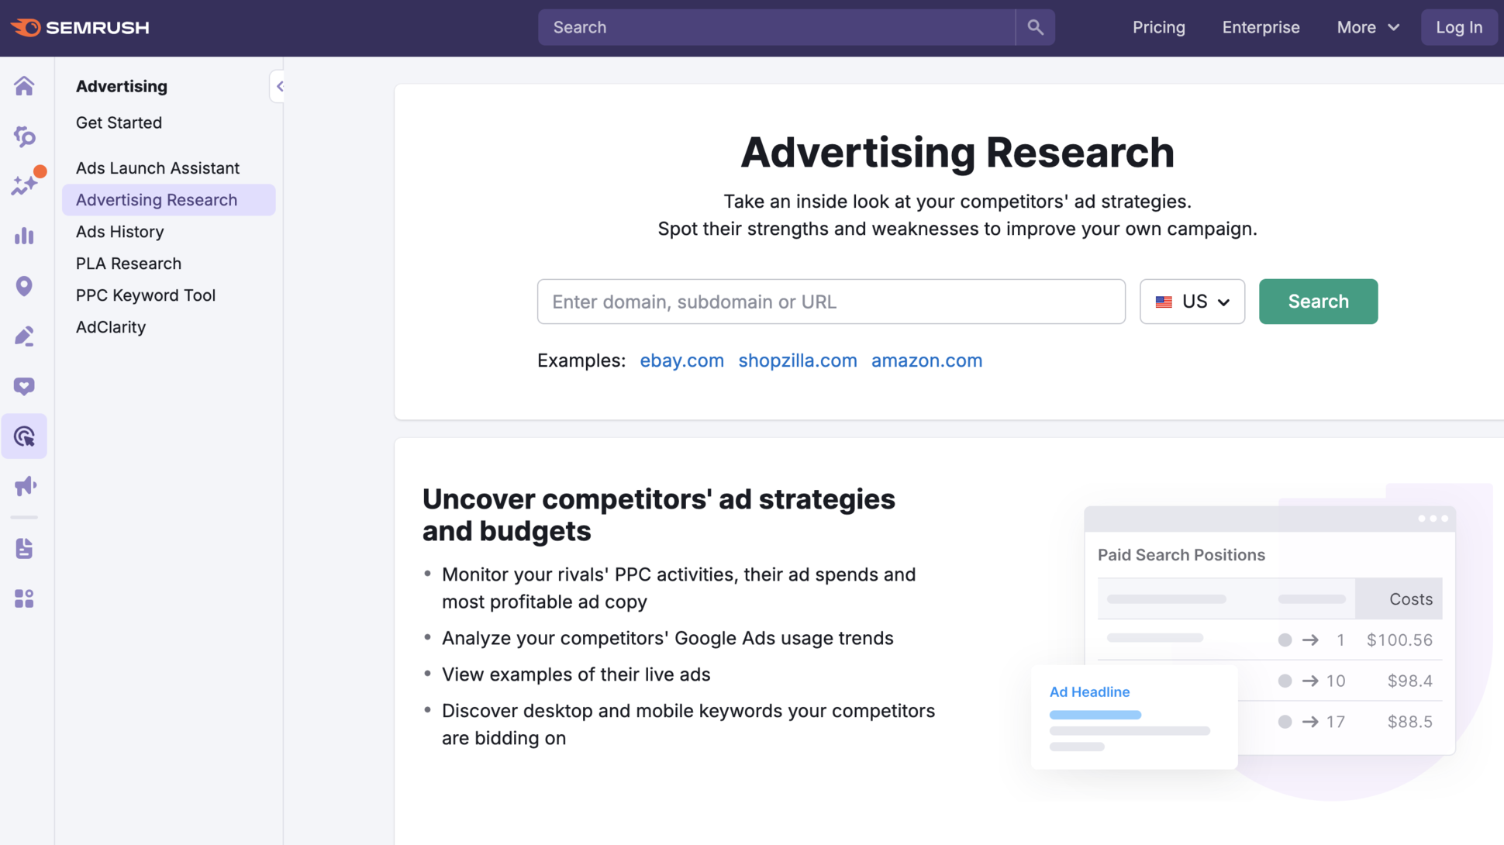The height and width of the screenshot is (845, 1504).
Task: Click the analytics bar chart sidebar icon
Action: [24, 236]
